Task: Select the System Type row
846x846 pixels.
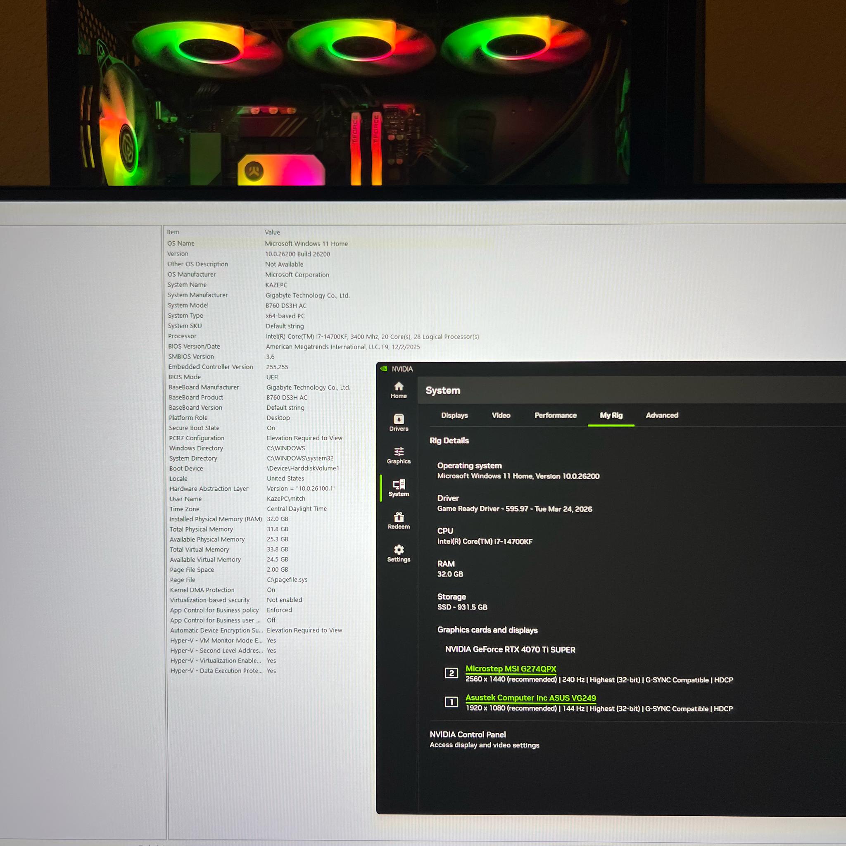Action: (x=236, y=316)
